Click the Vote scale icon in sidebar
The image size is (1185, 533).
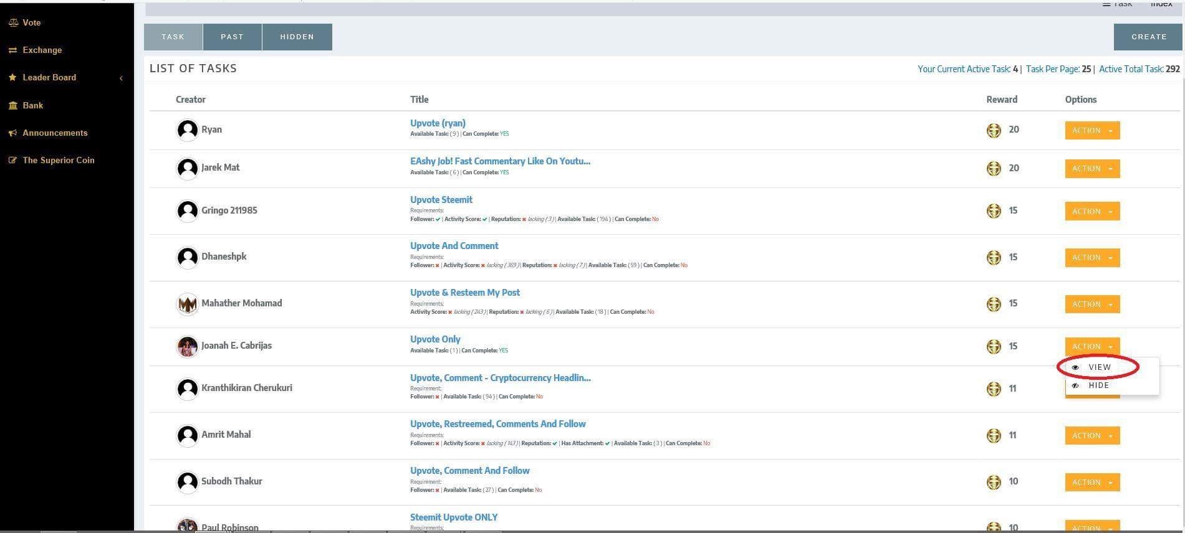13,22
